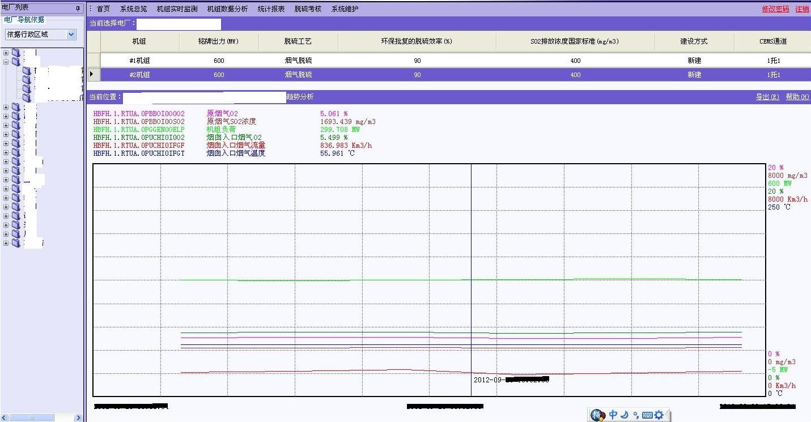Click tag HBFH.1.RTUA.0PUCHI0IFGT
811x422 pixels.
click(139, 154)
